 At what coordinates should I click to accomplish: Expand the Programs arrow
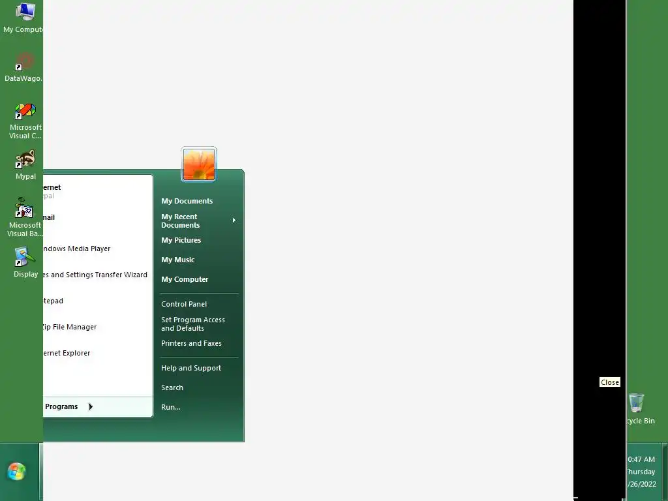(x=90, y=407)
